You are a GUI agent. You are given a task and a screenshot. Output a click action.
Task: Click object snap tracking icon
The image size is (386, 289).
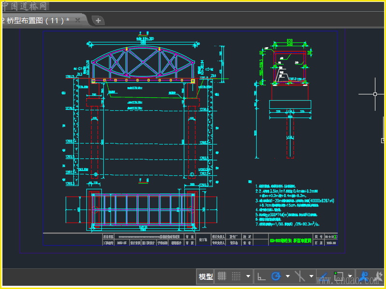324,276
